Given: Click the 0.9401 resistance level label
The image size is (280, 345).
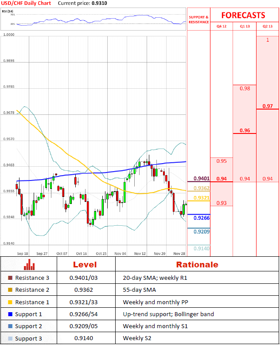Looking at the screenshot, I should click(x=202, y=178).
